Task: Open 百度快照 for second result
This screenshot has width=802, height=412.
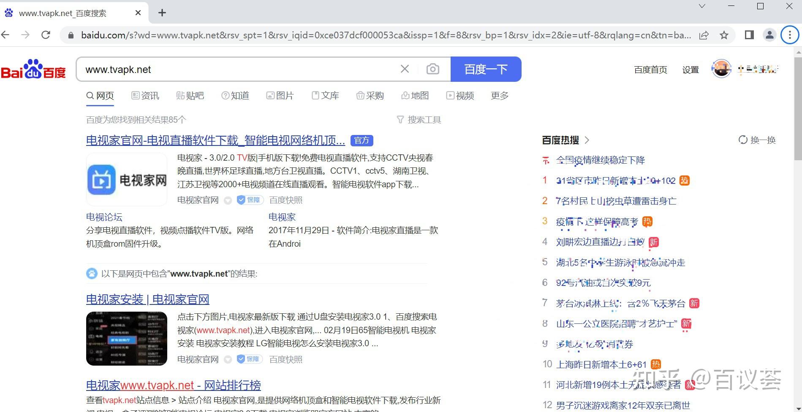Action: (286, 359)
